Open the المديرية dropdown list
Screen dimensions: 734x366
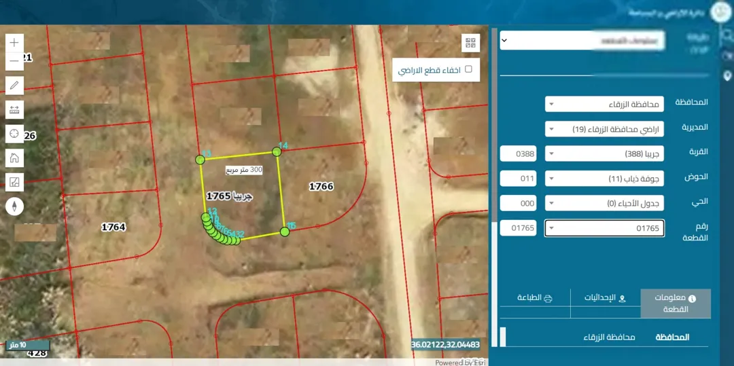pyautogui.click(x=604, y=129)
